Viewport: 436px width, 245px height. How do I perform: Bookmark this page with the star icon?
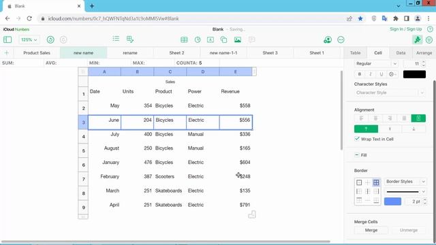[360, 18]
